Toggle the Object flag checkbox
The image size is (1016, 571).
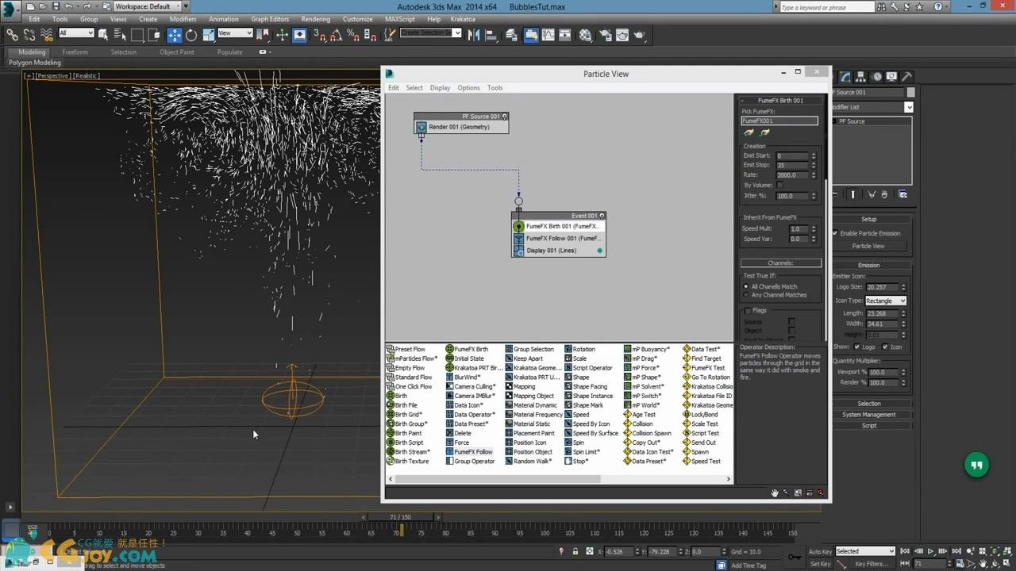pos(791,330)
